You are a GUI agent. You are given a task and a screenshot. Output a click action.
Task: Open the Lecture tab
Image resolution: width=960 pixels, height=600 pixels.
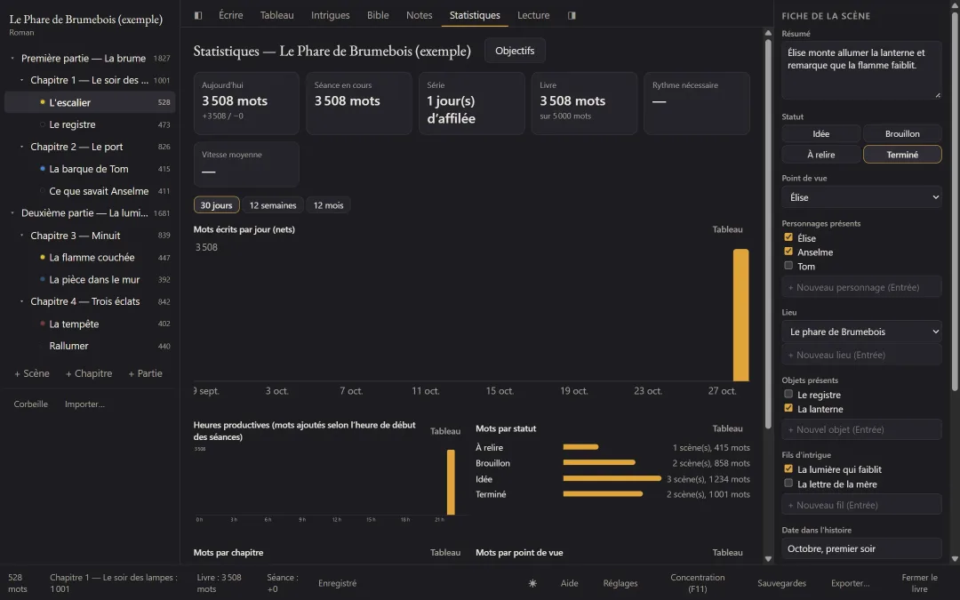533,15
